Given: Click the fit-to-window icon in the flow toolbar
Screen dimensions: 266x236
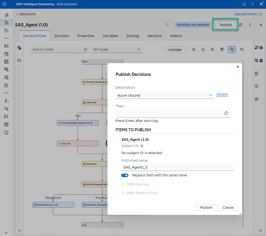Looking at the screenshot, I should tap(212, 50).
